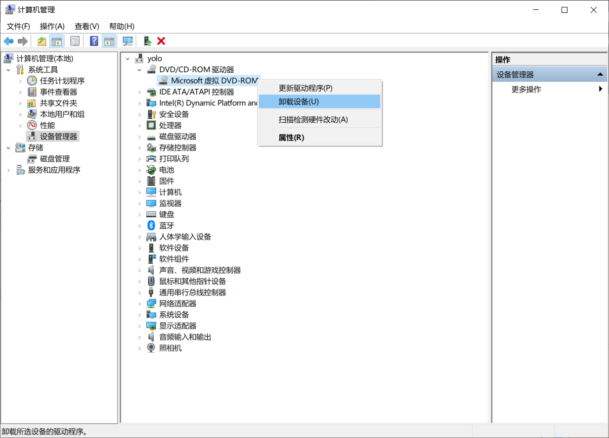The image size is (609, 438).
Task: Click the gray Forward arrow in toolbar
Action: coord(22,41)
